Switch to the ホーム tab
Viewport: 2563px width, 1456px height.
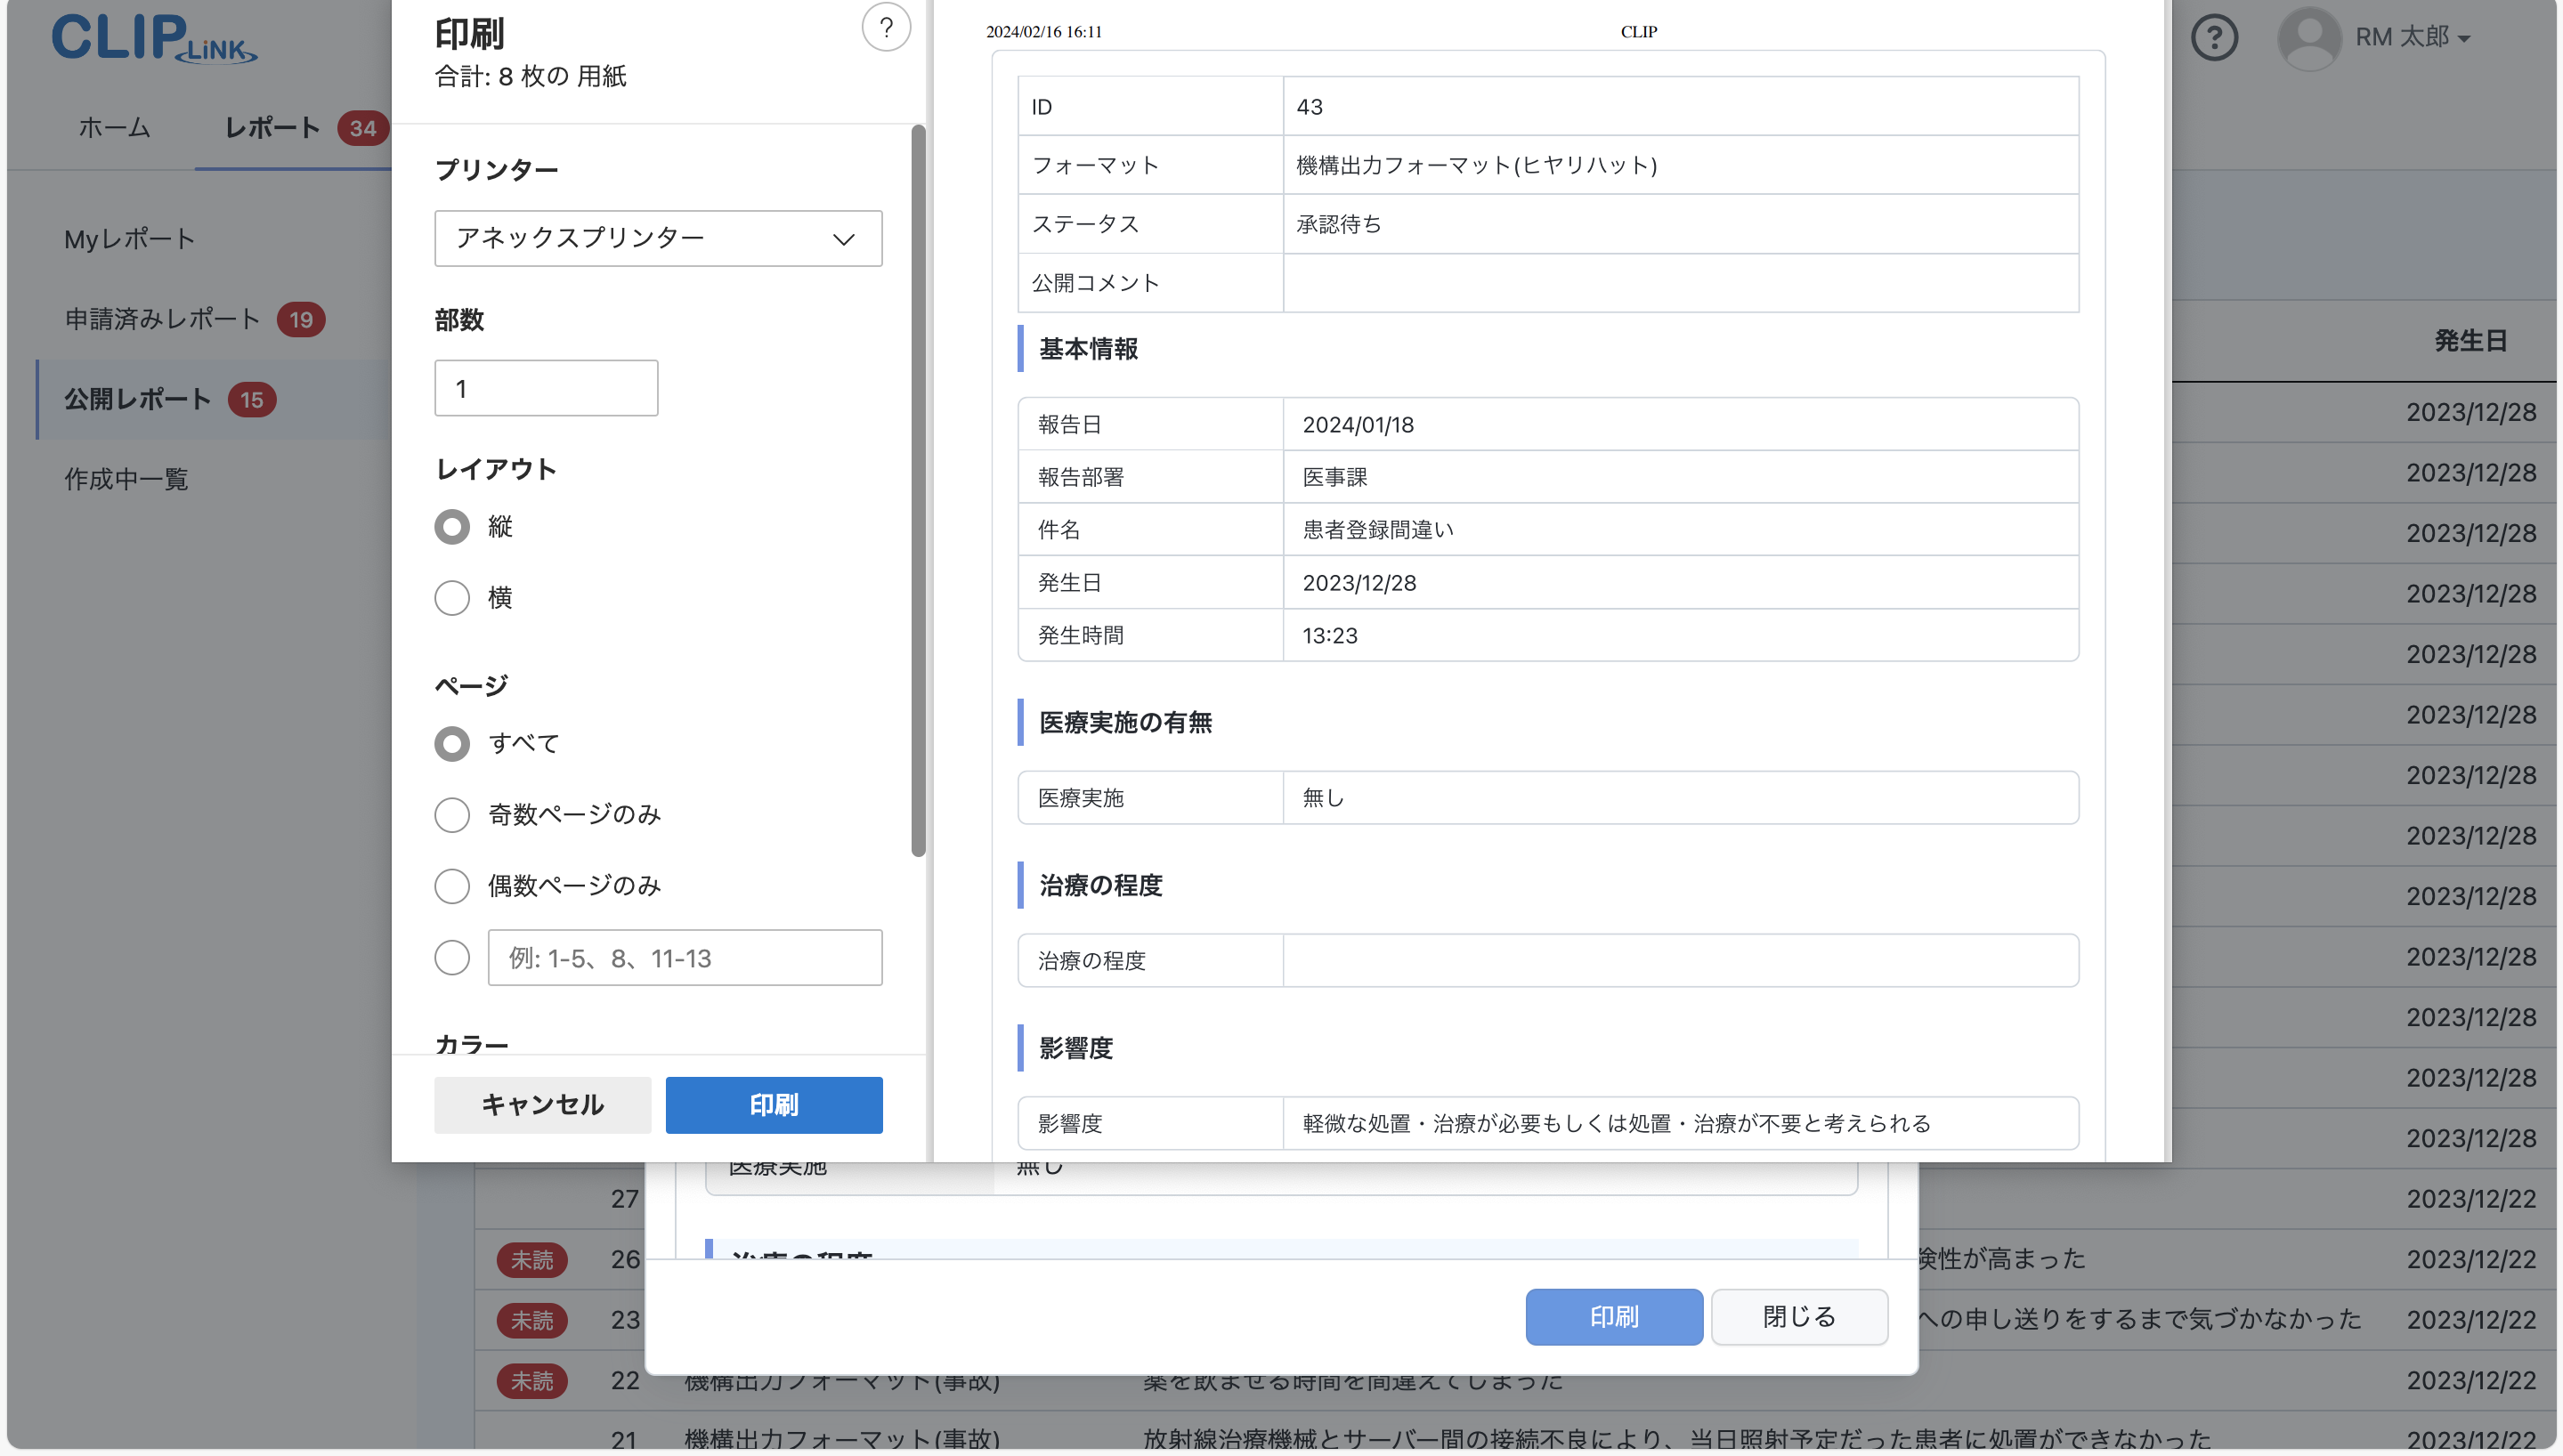click(x=114, y=128)
